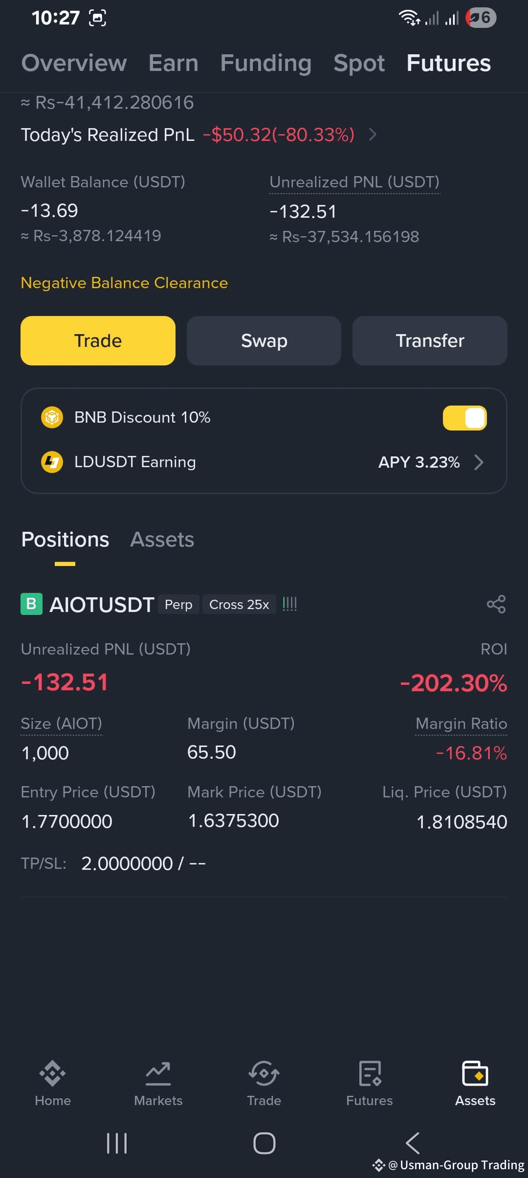Viewport: 528px width, 1178px height.
Task: Open LDUSDT Earning APY 3.23% chevron
Action: 479,462
